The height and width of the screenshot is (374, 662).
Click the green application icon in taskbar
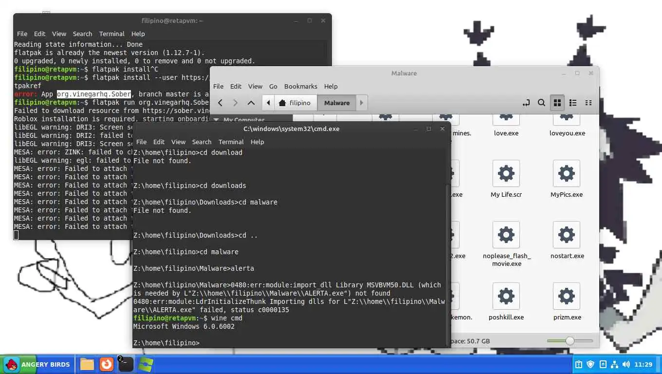pos(146,364)
